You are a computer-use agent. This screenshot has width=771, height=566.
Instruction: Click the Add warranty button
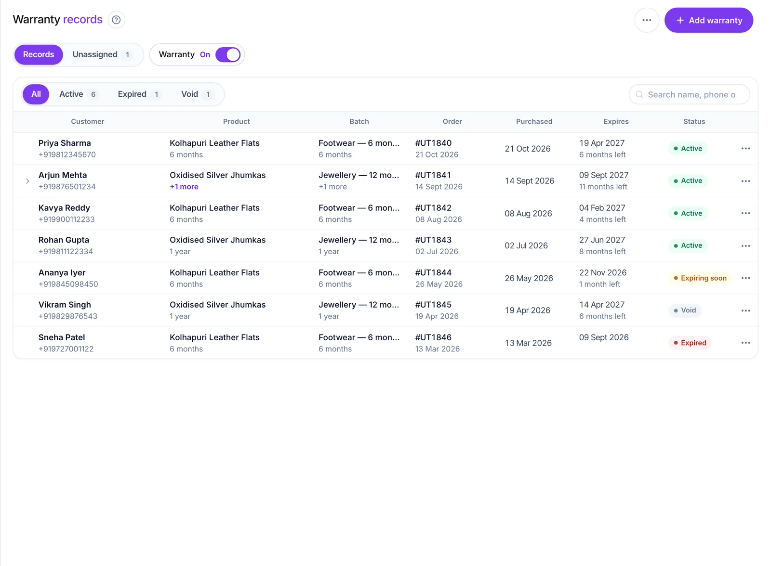tap(708, 20)
